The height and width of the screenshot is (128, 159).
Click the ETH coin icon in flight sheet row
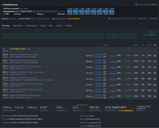coord(4,14)
